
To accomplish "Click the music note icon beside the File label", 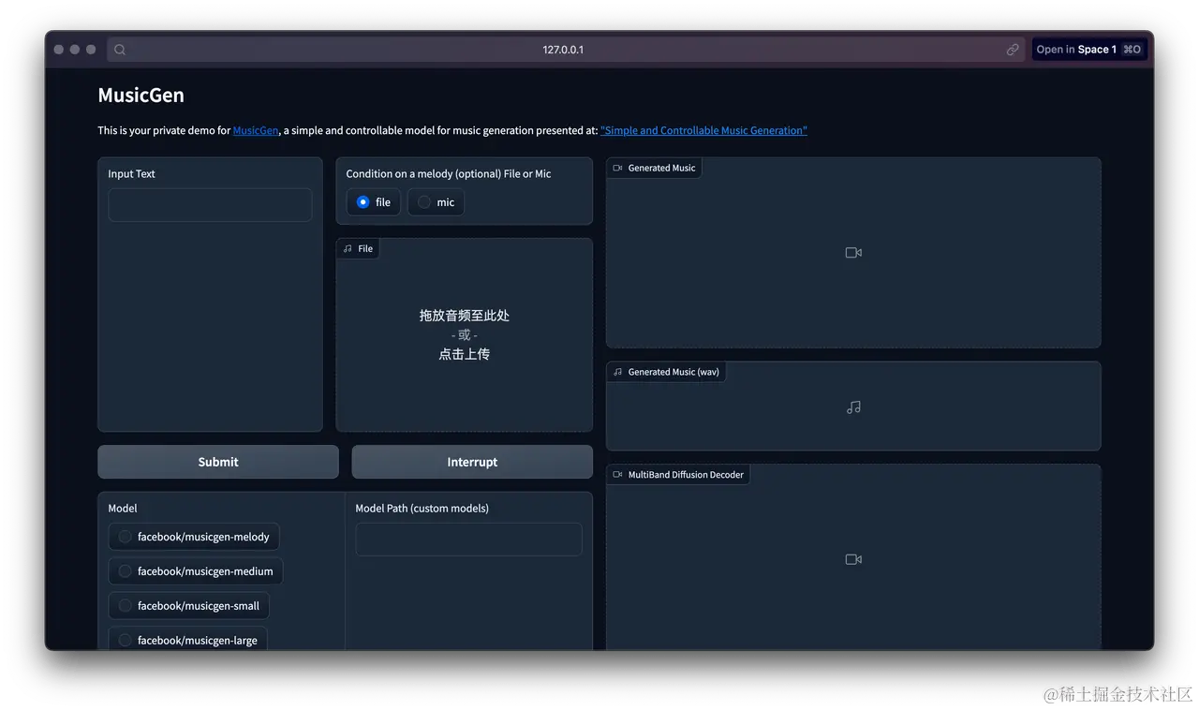I will tap(348, 249).
